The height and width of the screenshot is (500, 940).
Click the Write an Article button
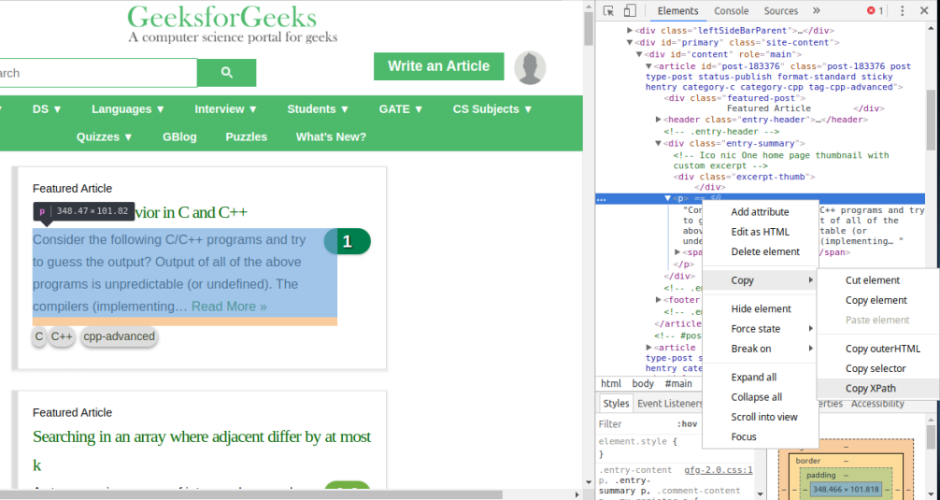click(439, 66)
